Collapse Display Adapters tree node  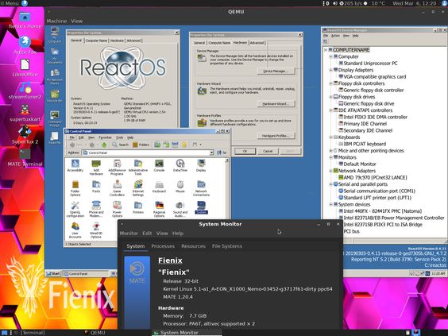331,70
